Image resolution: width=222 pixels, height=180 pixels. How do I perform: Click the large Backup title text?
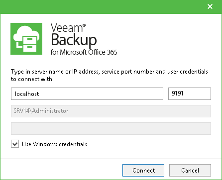tap(74, 40)
